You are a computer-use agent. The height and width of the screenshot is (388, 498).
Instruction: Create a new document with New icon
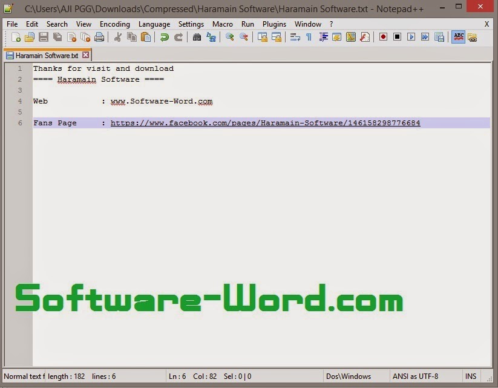click(16, 37)
